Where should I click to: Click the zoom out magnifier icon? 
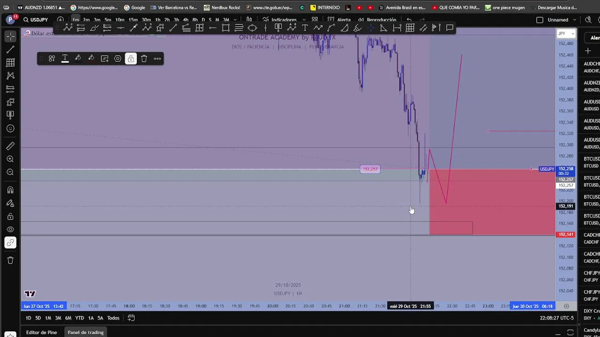tap(10, 172)
